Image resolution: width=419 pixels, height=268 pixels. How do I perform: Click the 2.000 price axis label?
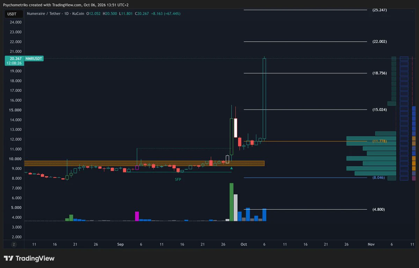[16, 237]
